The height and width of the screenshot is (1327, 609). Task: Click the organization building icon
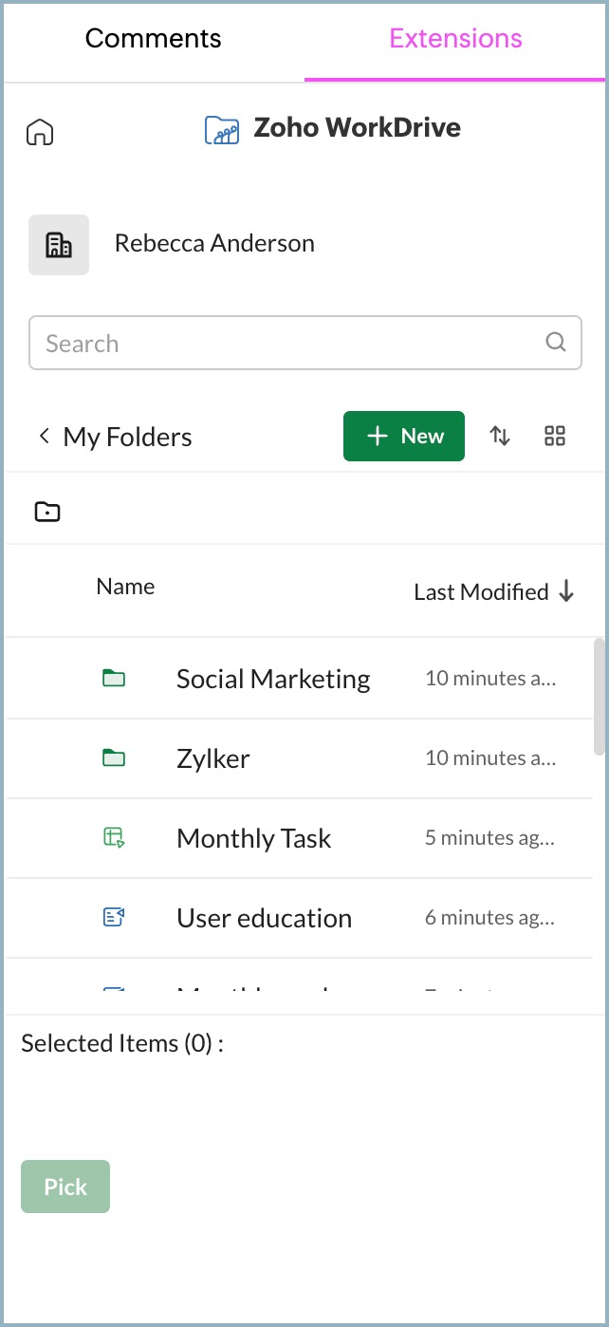tap(59, 245)
